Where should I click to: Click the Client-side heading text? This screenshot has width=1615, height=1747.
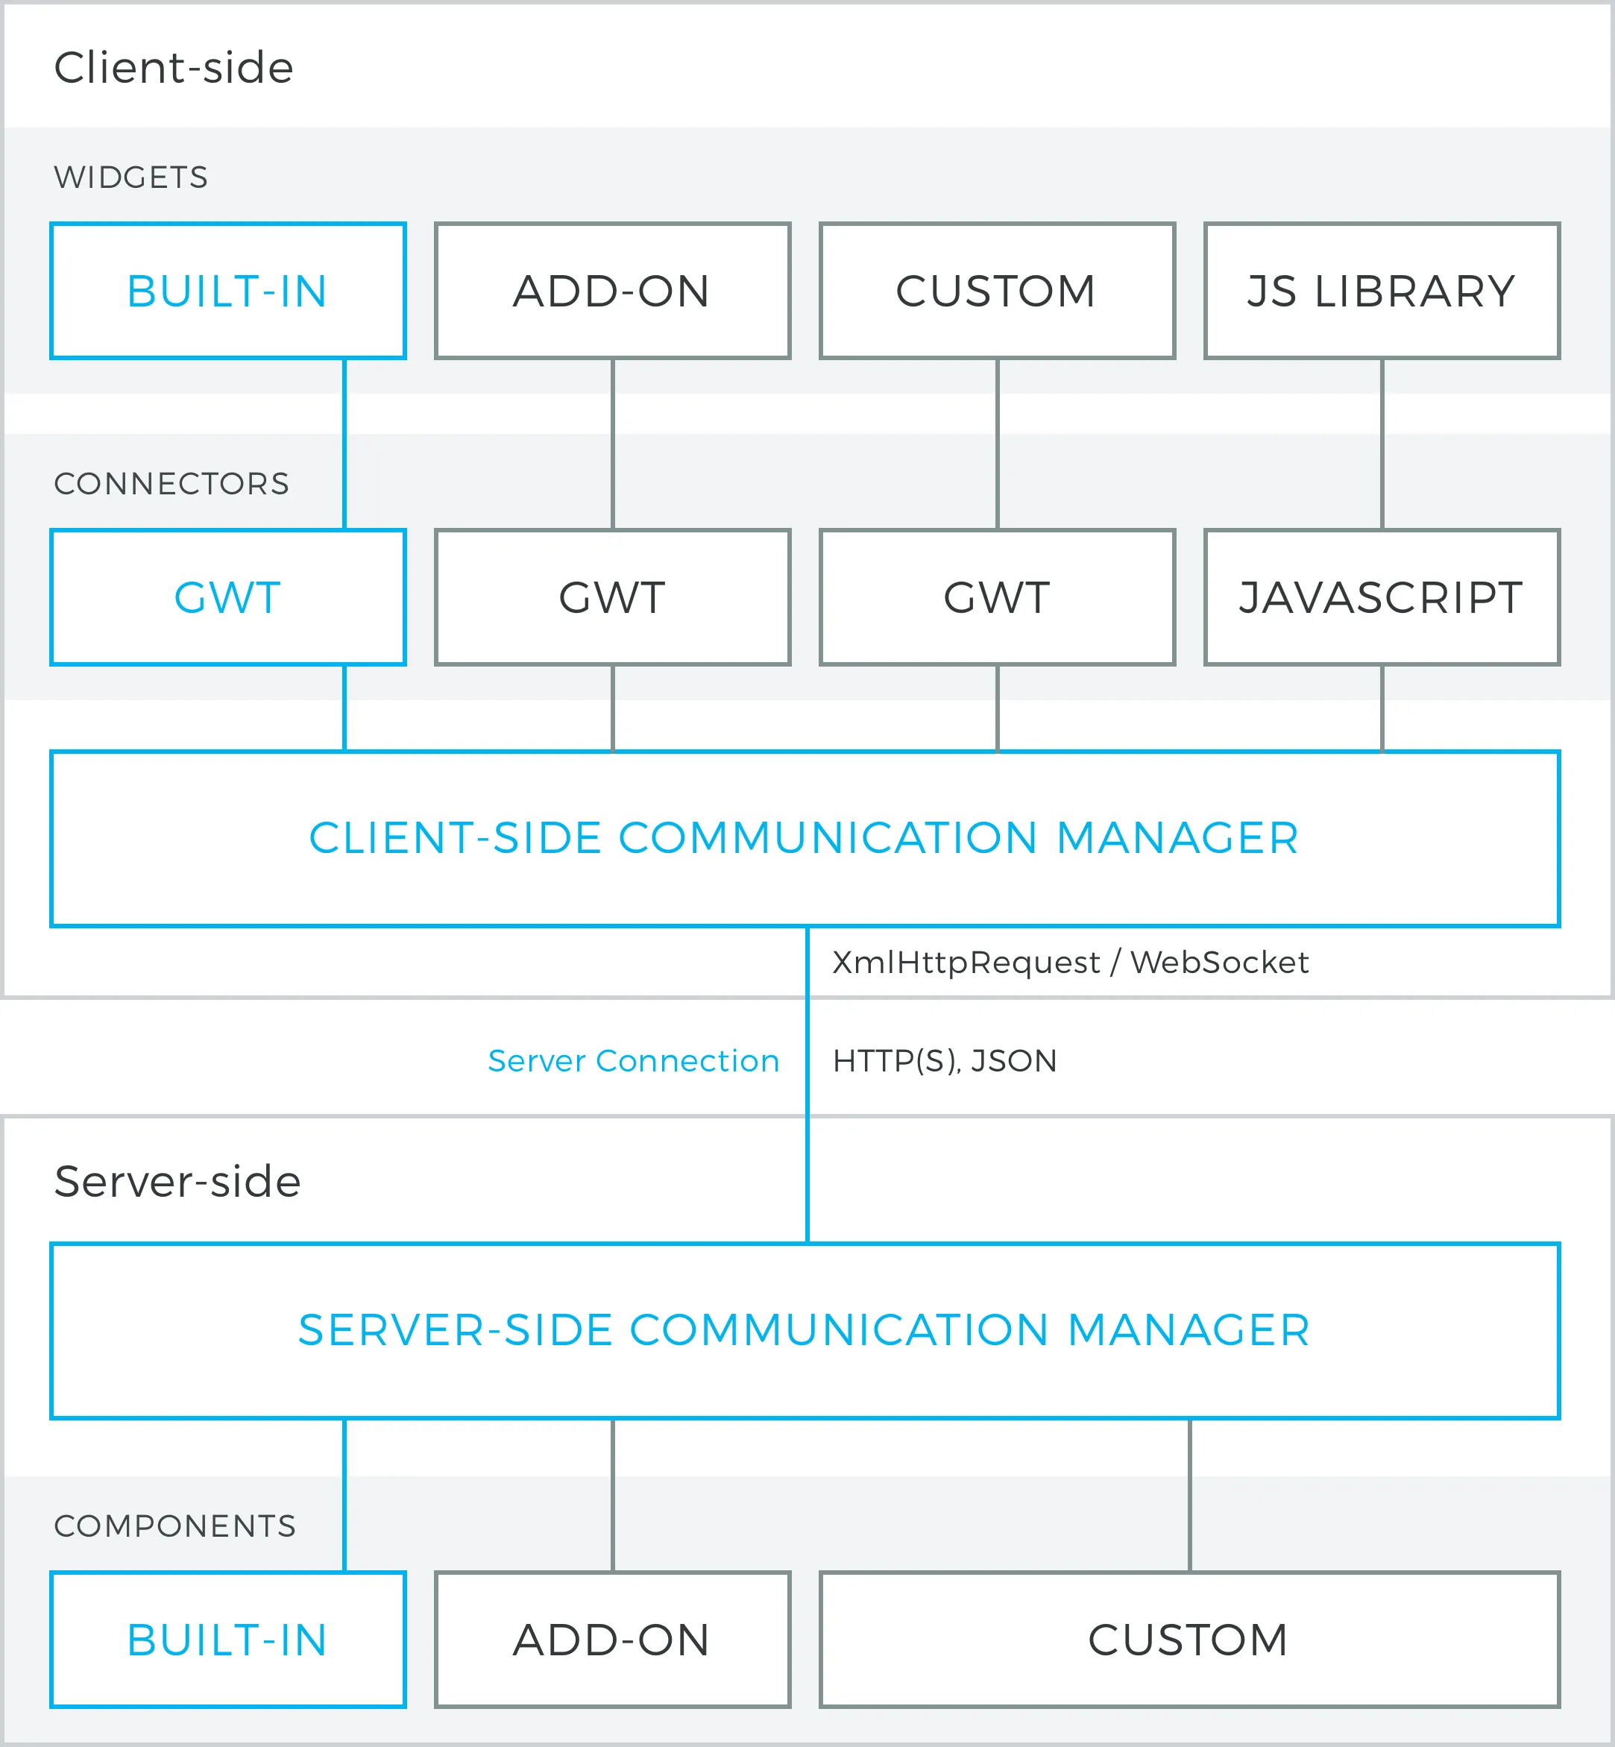[174, 68]
